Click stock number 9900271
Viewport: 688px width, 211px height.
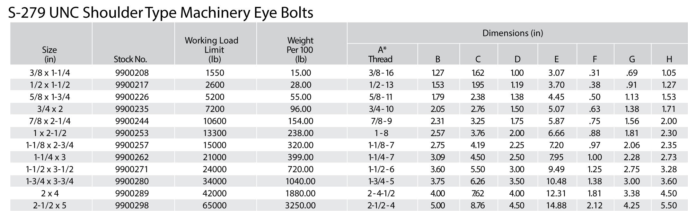pos(132,169)
